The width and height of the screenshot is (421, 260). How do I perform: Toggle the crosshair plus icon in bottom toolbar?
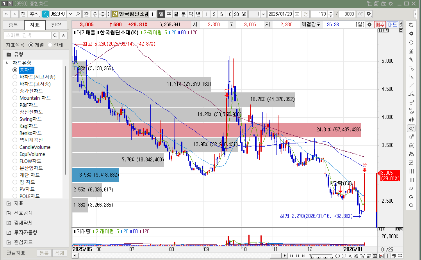(387, 256)
